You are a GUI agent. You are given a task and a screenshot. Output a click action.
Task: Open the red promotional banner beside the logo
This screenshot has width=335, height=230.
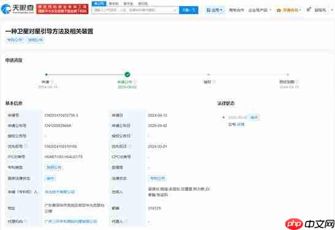pos(62,9)
